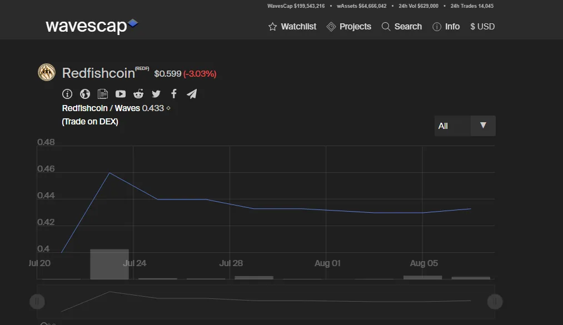This screenshot has width=563, height=325.
Task: Click the Waves diamond symbol after 0.433
Action: 168,108
